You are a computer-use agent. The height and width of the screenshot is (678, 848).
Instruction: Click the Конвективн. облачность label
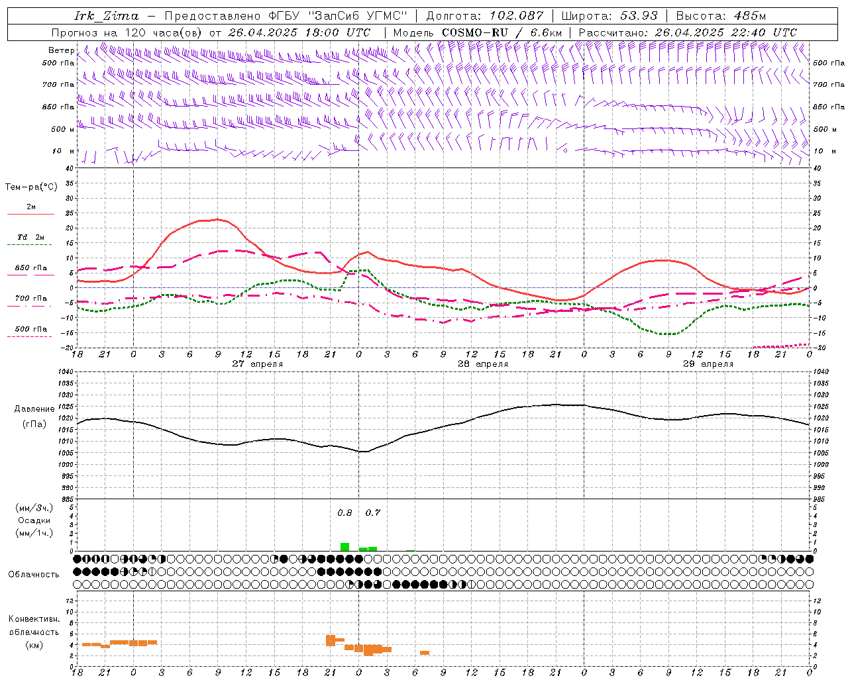tap(34, 625)
